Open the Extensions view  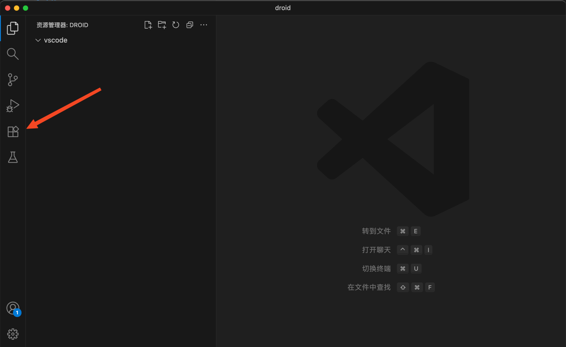pyautogui.click(x=13, y=132)
